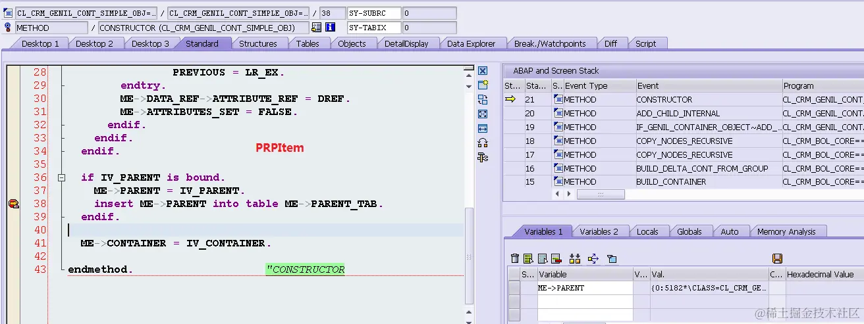Open the Desktop 3 tab

(x=150, y=43)
